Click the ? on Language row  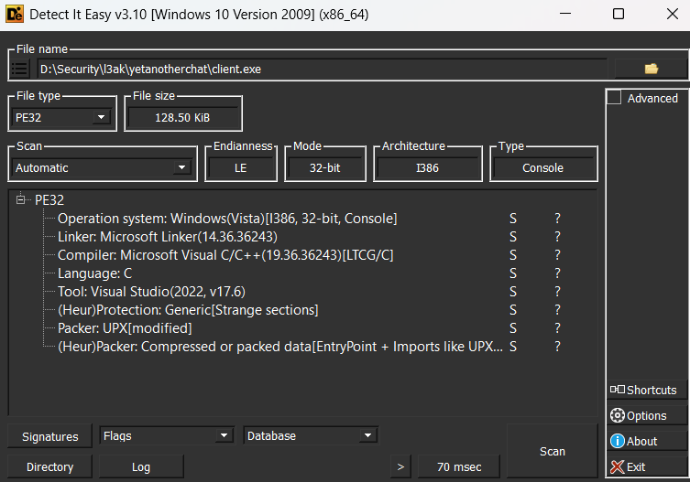click(557, 273)
